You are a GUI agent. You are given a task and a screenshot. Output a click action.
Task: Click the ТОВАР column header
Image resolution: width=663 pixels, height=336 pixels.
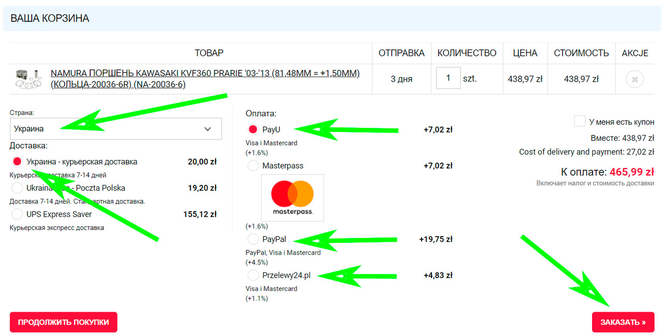pyautogui.click(x=209, y=53)
